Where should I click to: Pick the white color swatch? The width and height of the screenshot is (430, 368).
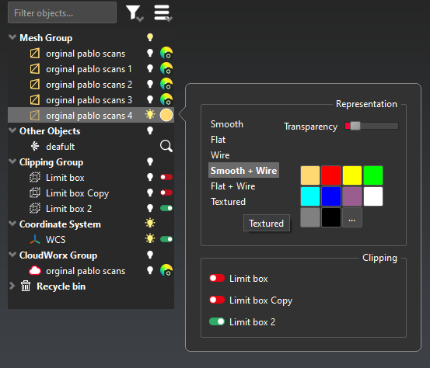pos(373,196)
